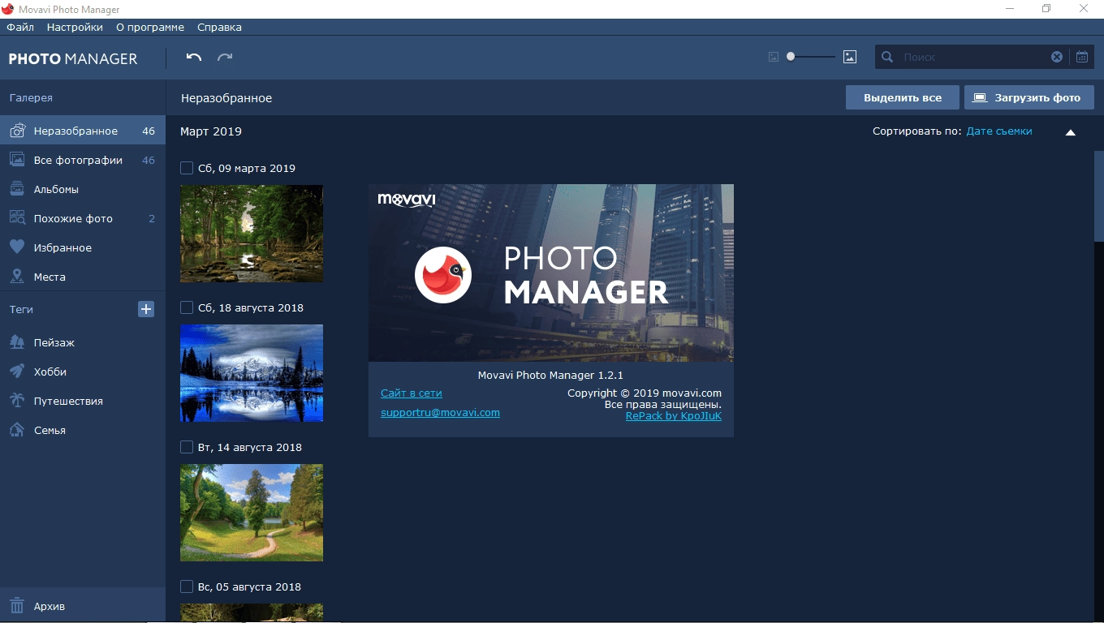Select Все фотографии in the sidebar
This screenshot has height=623, width=1104.
pos(83,160)
